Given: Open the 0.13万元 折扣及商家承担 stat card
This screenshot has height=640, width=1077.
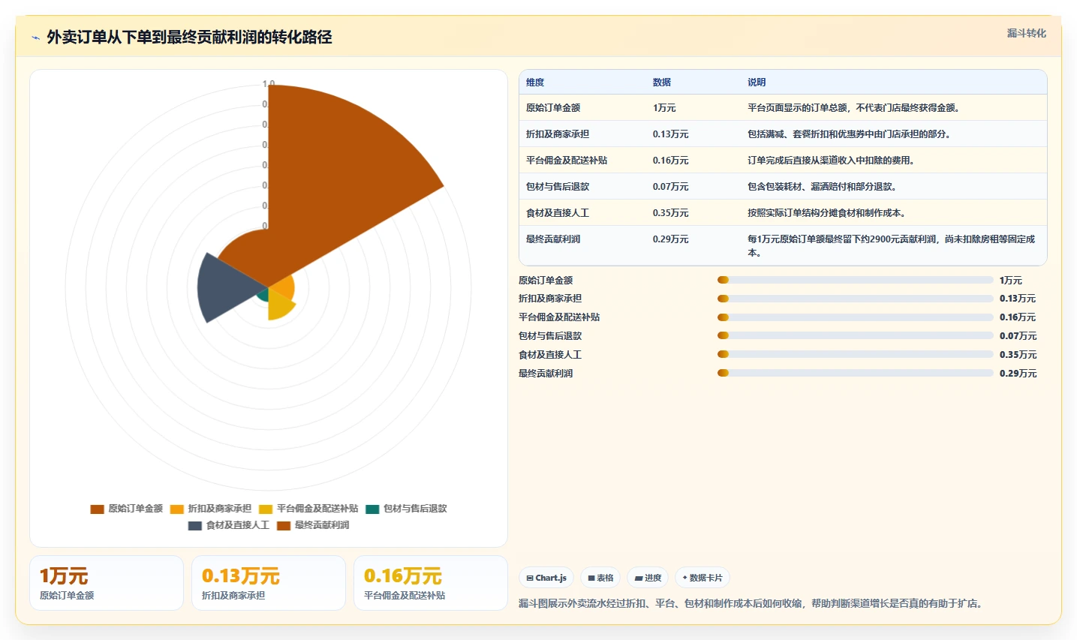Looking at the screenshot, I should pos(269,583).
